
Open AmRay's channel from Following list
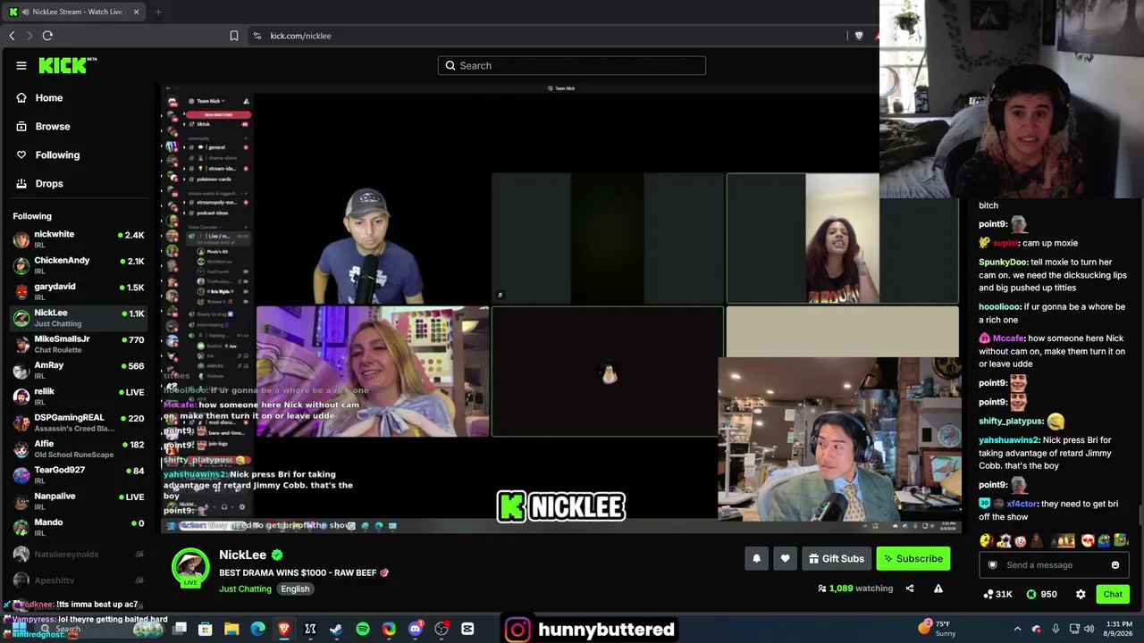(79, 370)
